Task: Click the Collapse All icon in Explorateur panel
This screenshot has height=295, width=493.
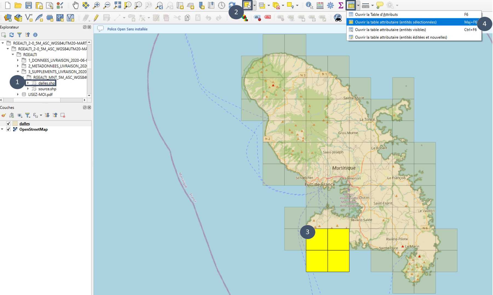Action: coord(27,35)
